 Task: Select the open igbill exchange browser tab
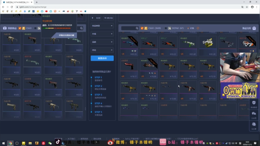(x=17, y=2)
